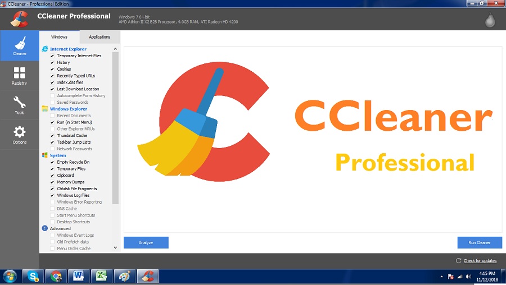Click the 'Chkdsk File Fragments' entry
Viewport: 506px width, 285px height.
(77, 189)
